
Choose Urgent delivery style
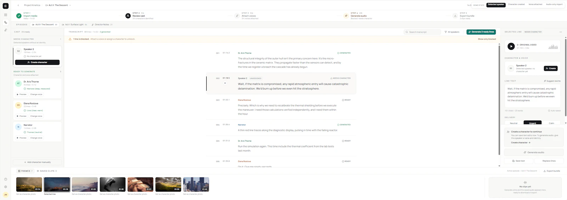(533, 123)
